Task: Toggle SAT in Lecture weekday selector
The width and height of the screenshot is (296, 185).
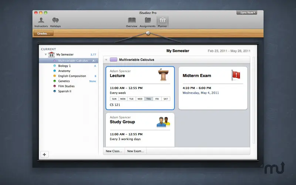Action: pyautogui.click(x=166, y=99)
